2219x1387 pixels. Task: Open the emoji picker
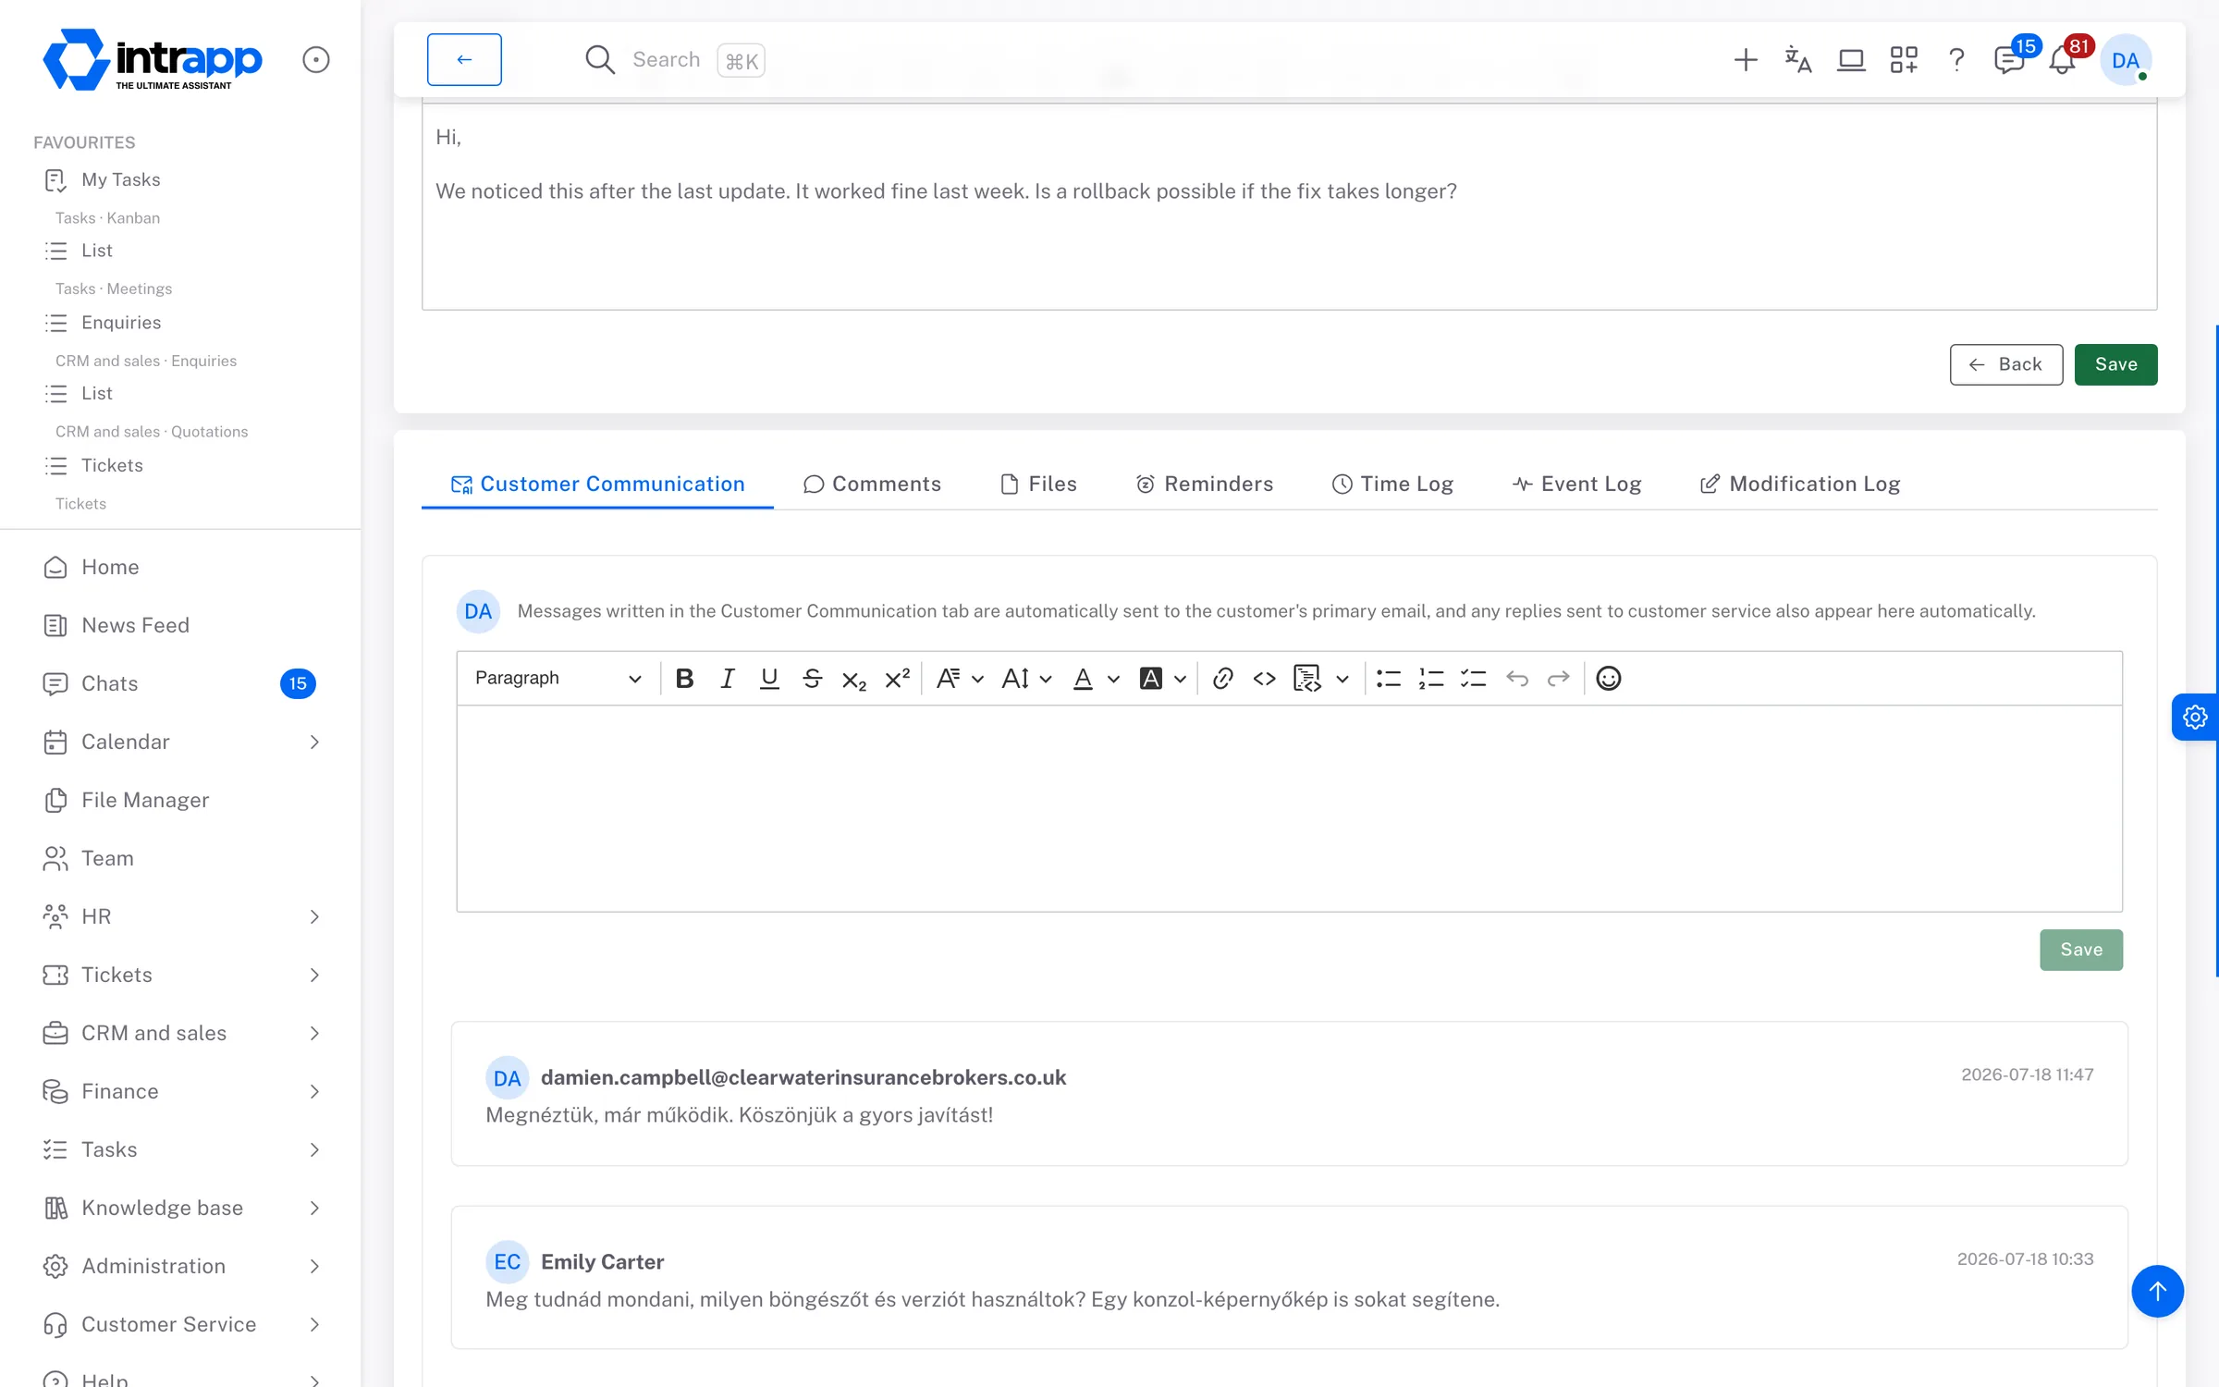pos(1609,679)
